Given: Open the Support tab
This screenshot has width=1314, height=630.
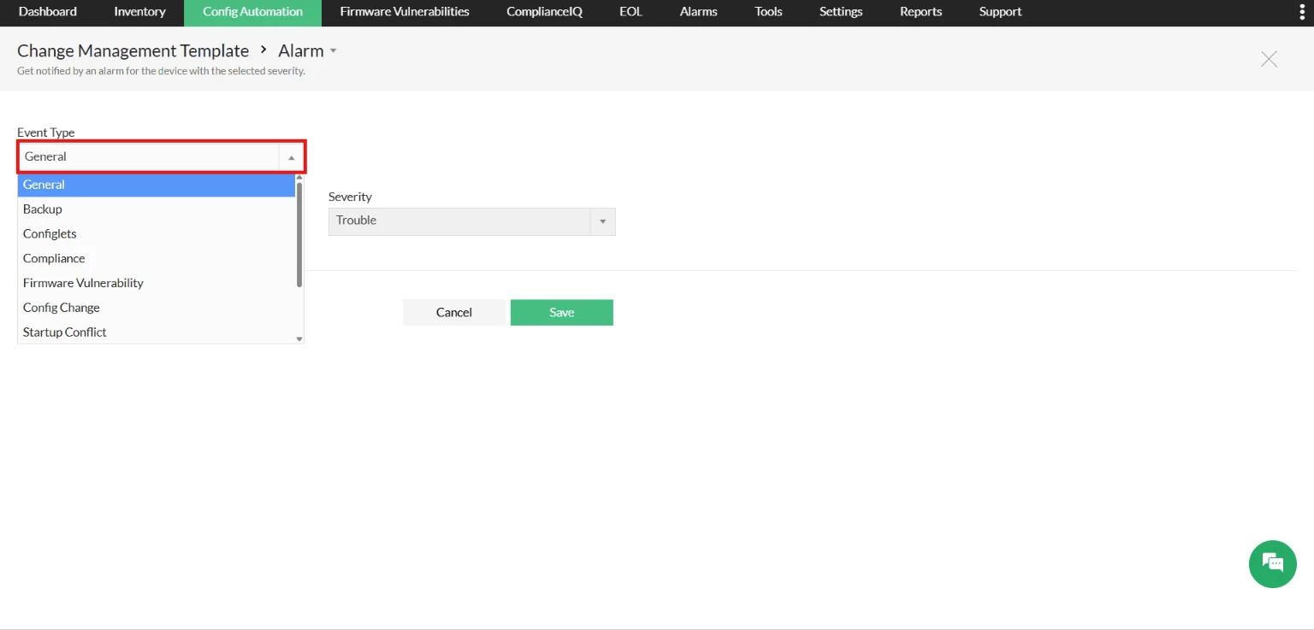Looking at the screenshot, I should tap(1000, 12).
